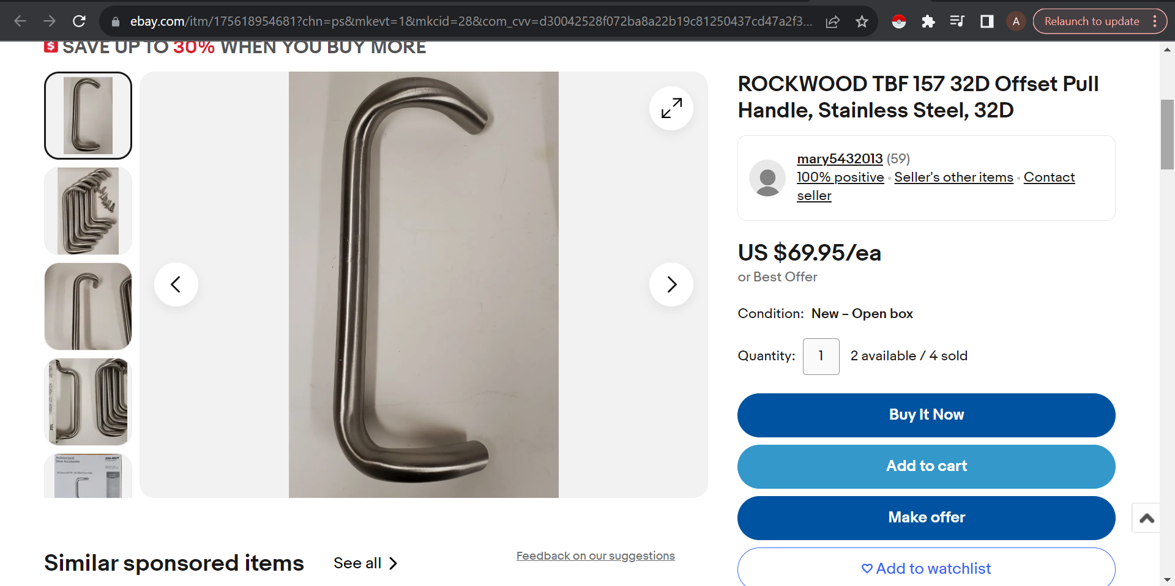Click the back-to-top arrow button

(1146, 518)
